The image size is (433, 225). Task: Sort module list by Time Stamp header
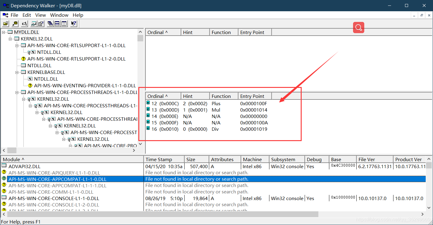[164, 159]
